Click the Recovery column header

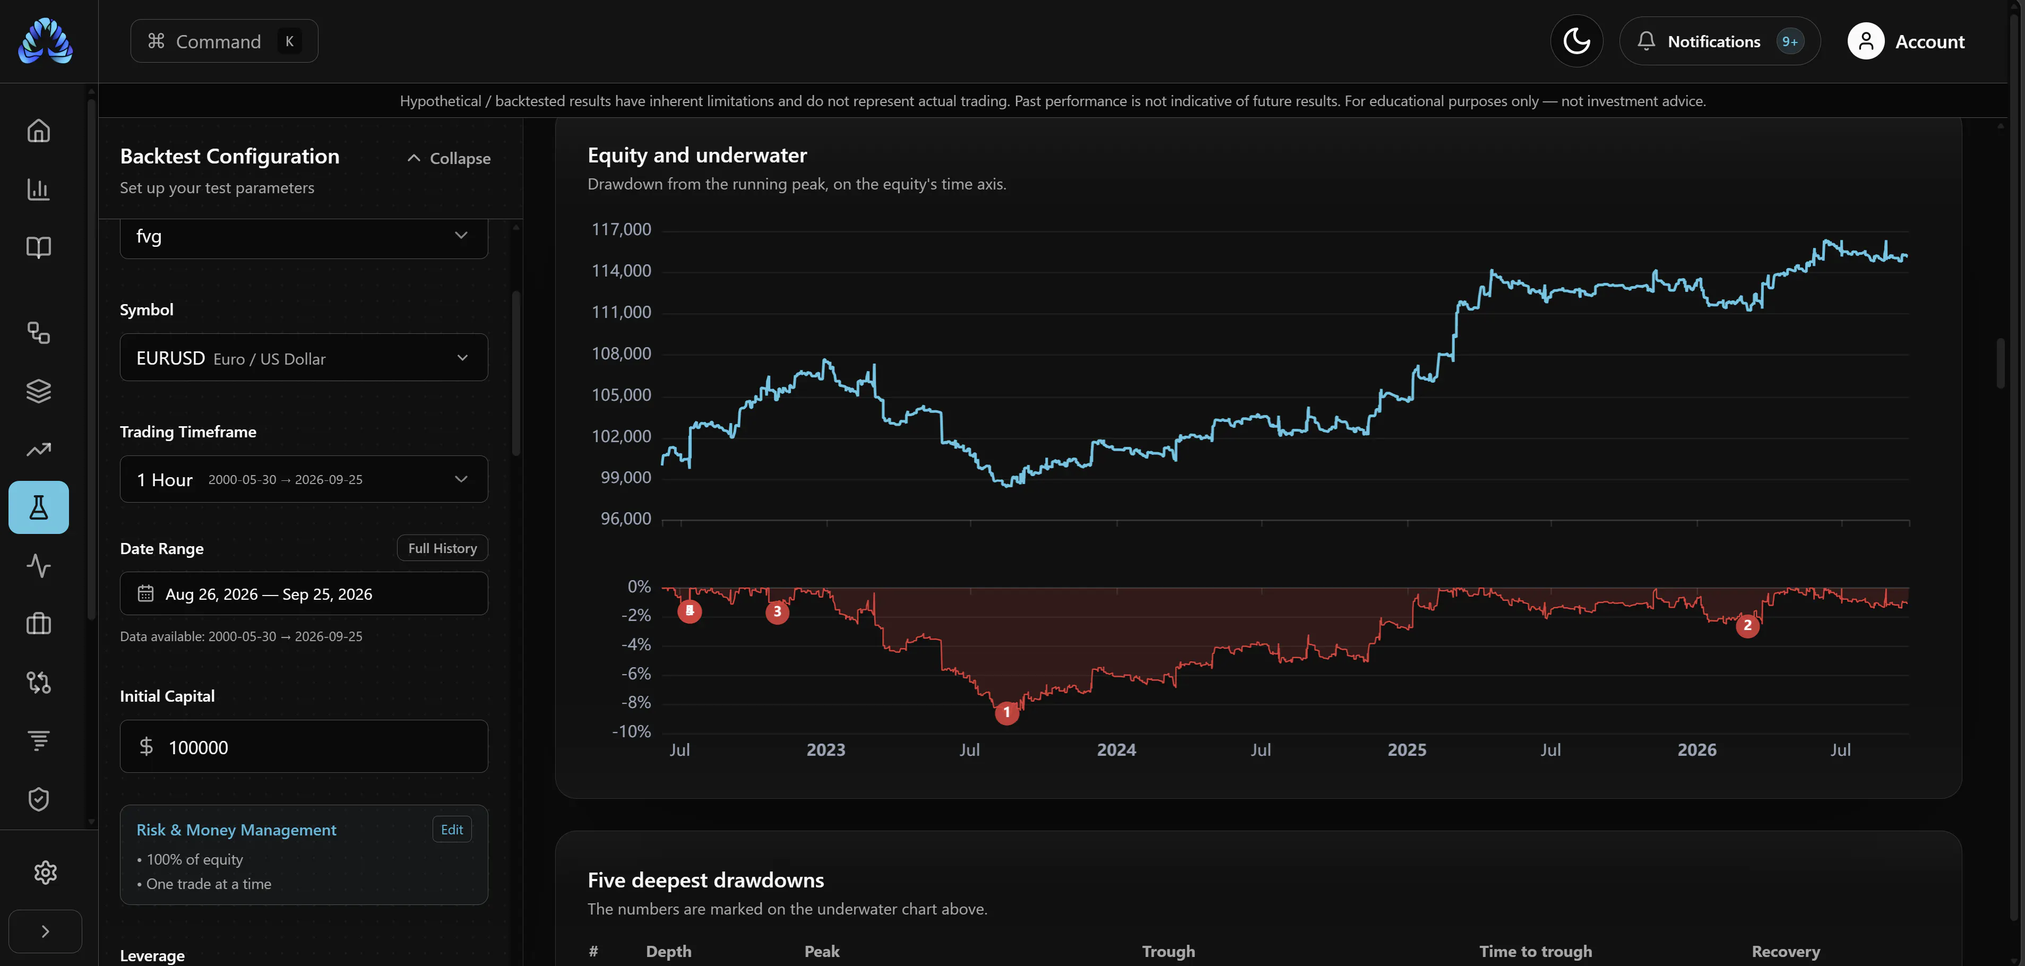pos(1785,952)
